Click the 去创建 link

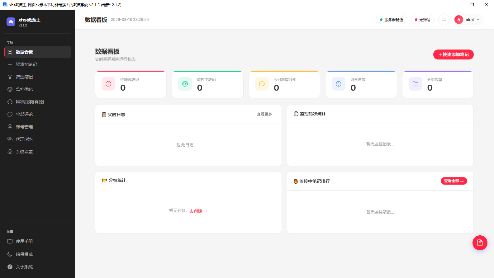pos(199,211)
